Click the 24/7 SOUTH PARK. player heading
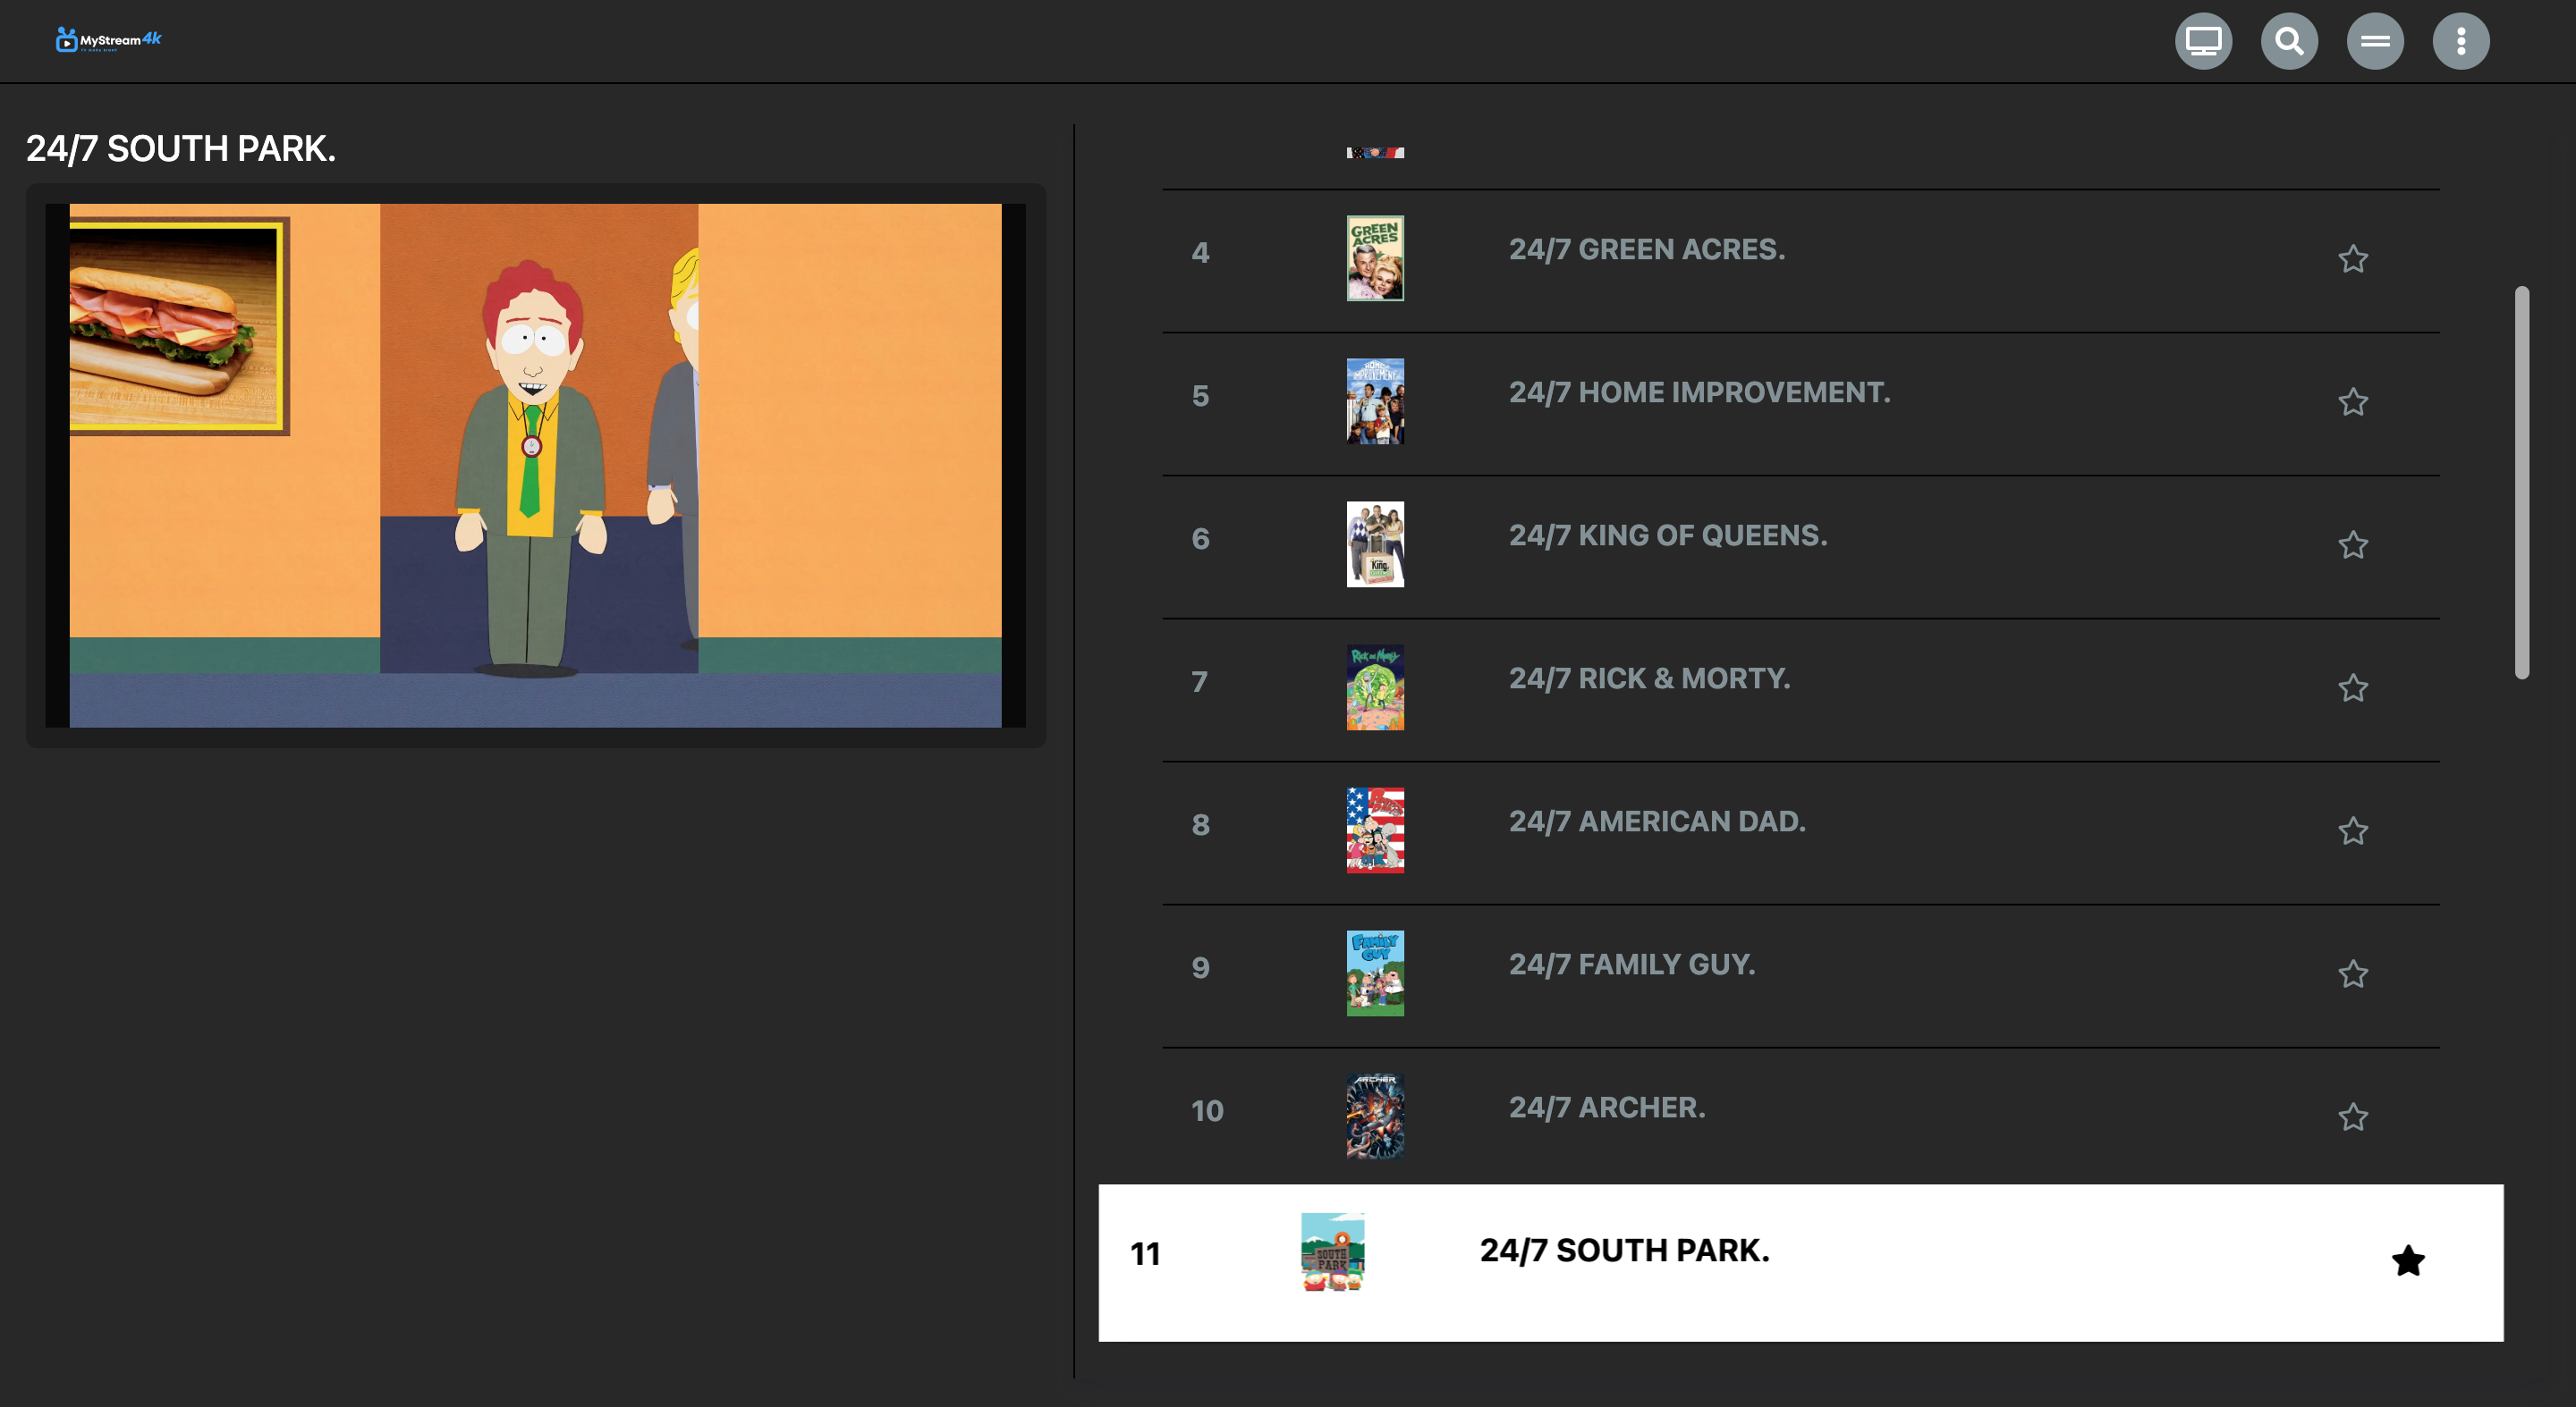2576x1407 pixels. click(x=181, y=147)
